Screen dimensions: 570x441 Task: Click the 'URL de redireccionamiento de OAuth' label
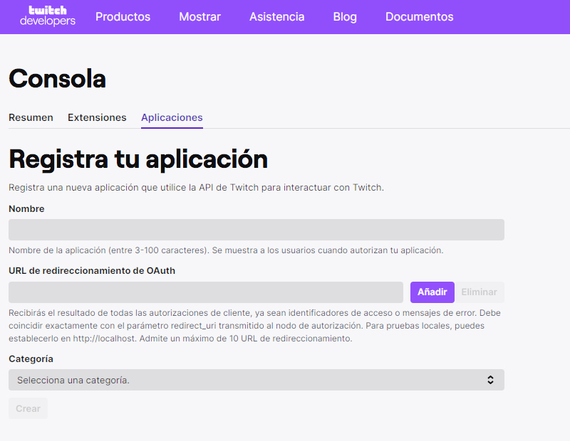(x=92, y=271)
